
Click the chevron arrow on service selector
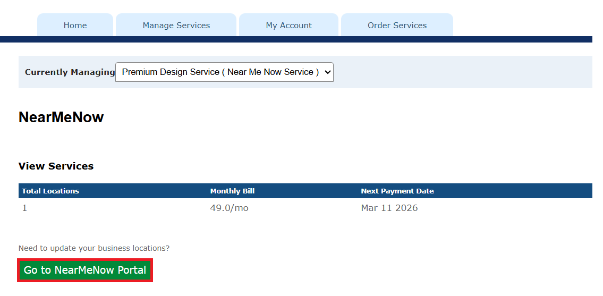tap(327, 72)
